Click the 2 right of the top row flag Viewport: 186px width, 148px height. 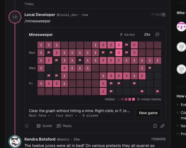pos(134,45)
